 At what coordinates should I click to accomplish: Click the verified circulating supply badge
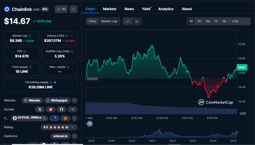55,82
